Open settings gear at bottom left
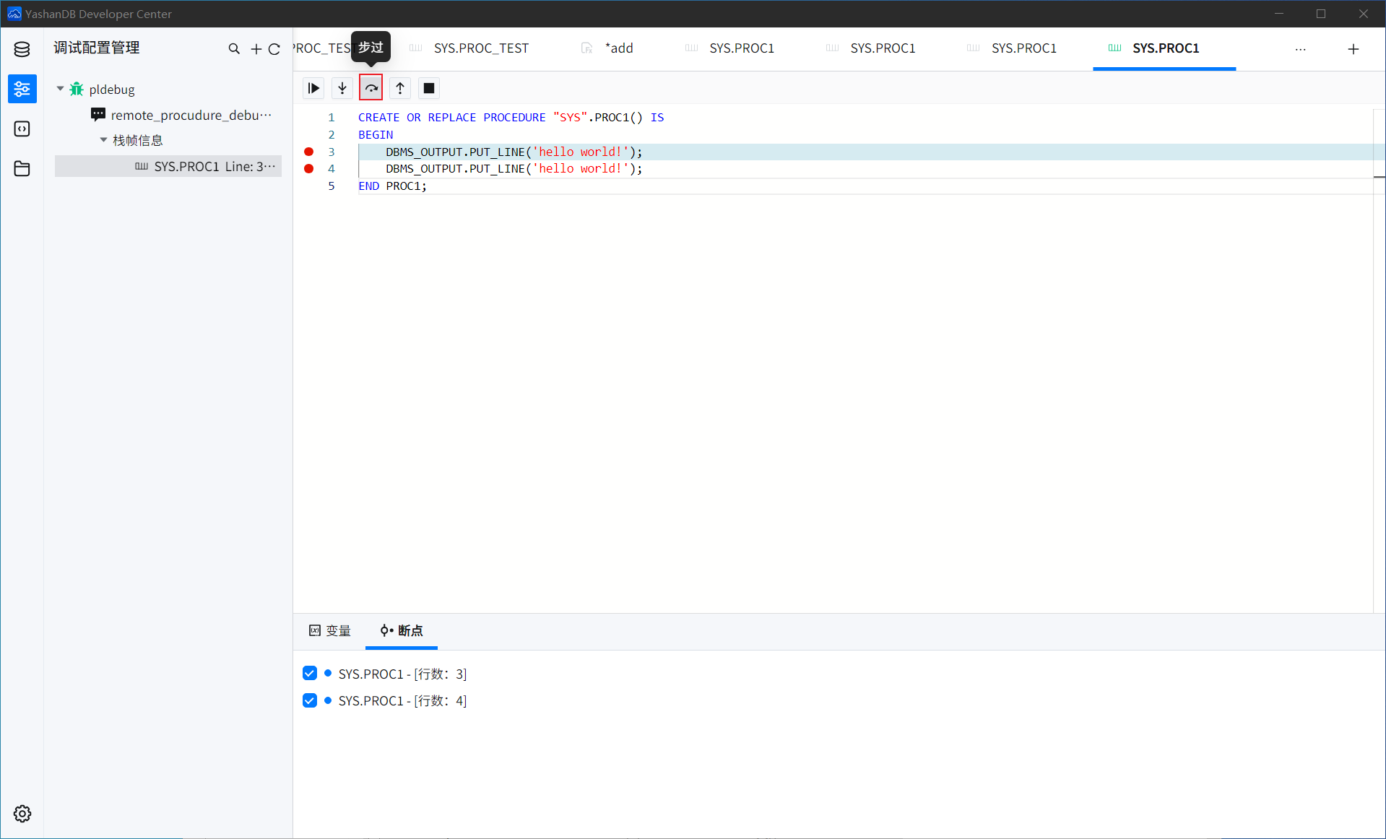 (x=22, y=814)
